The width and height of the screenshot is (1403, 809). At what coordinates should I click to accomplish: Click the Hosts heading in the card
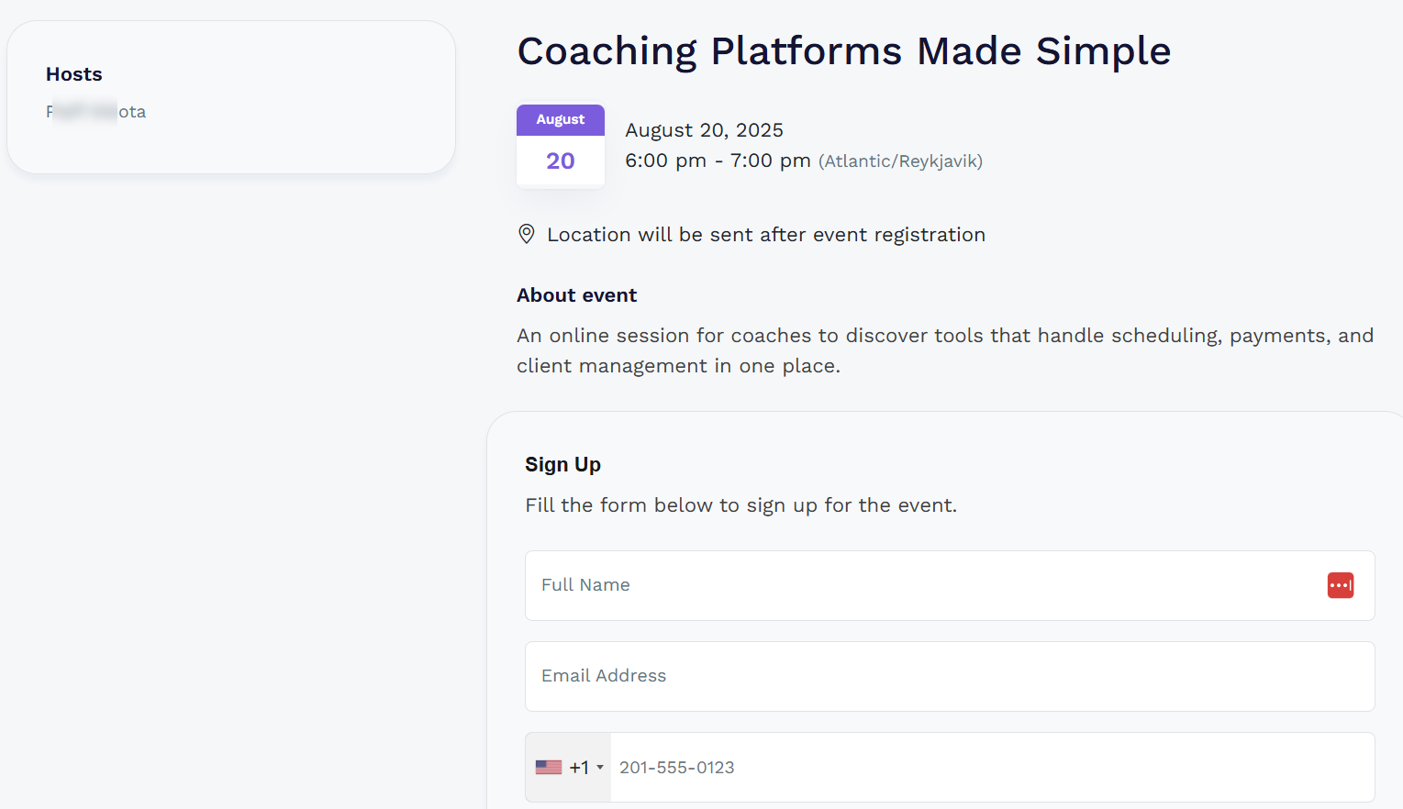click(x=73, y=73)
